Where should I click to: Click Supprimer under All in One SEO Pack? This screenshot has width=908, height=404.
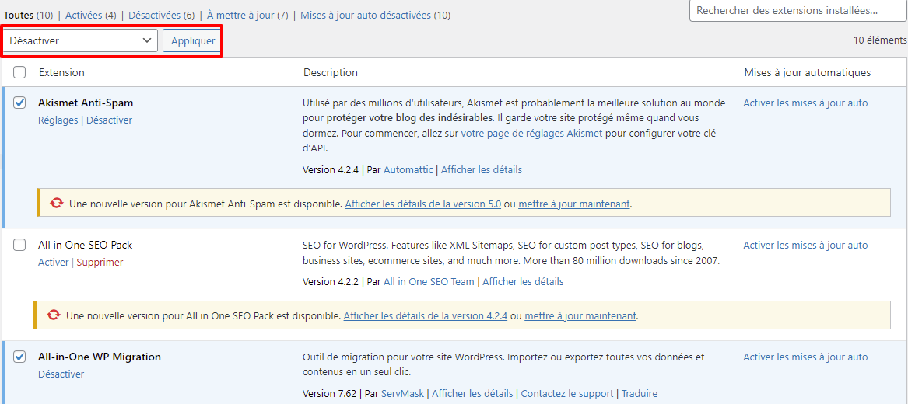coord(100,263)
